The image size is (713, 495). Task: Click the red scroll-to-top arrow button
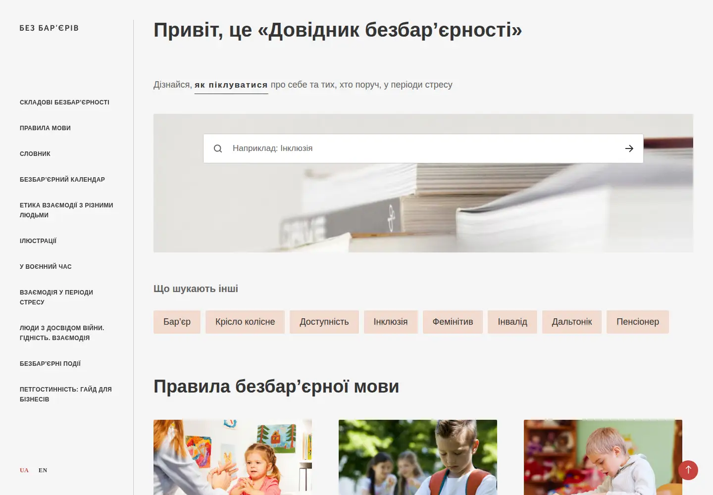coord(688,470)
